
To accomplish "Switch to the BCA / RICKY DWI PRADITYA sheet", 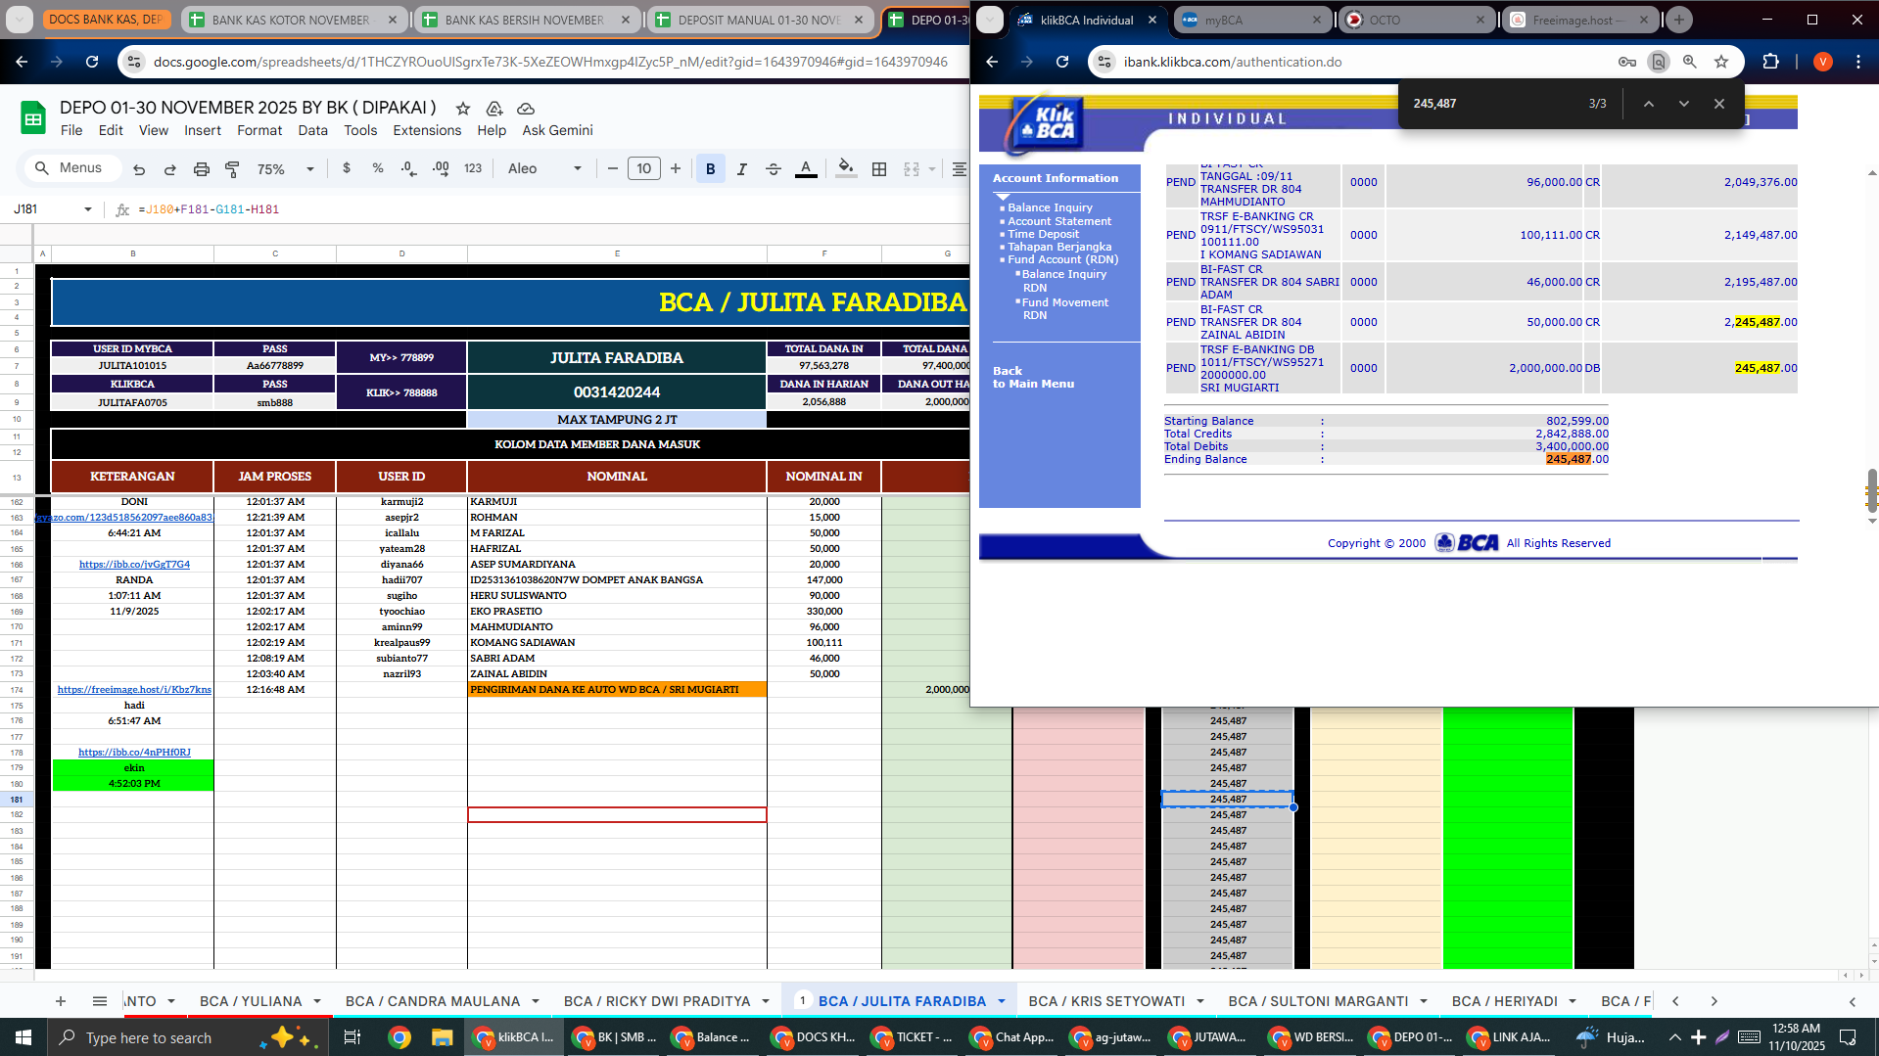I will click(657, 1001).
